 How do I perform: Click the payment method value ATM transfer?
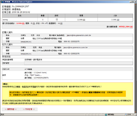tap(28, 69)
